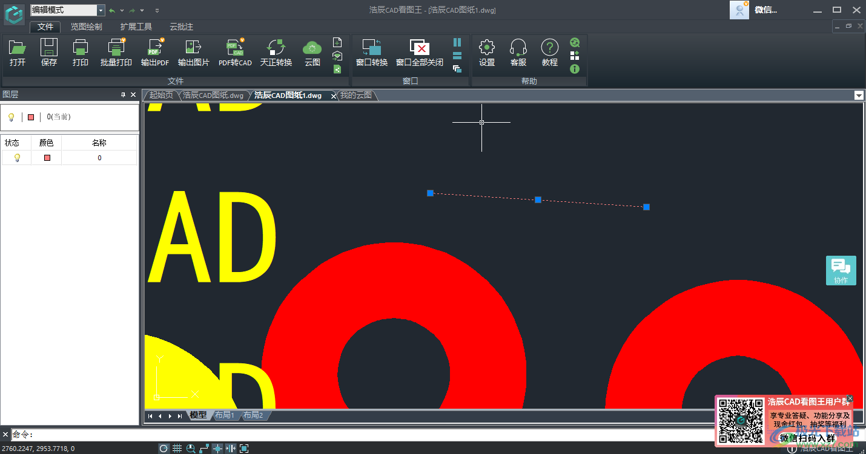The width and height of the screenshot is (866, 454).
Task: Click the undo arrow icon
Action: point(112,10)
